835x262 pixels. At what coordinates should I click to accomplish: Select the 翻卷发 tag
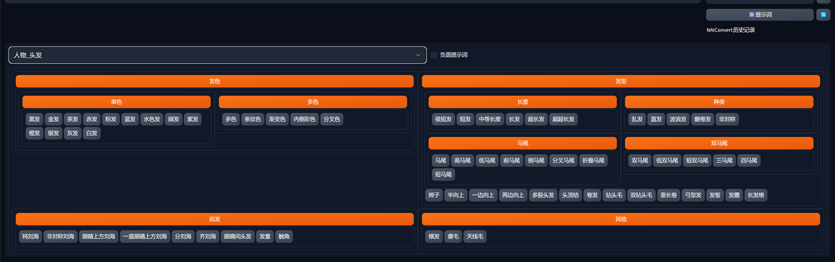703,119
